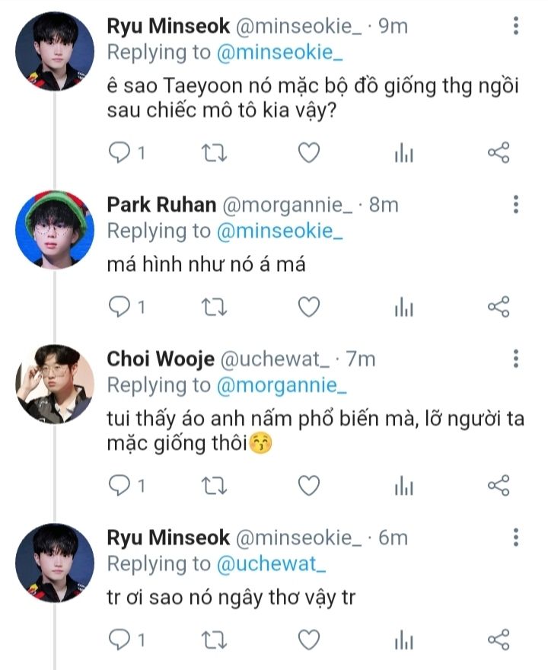The width and height of the screenshot is (548, 670).
Task: Reply to Ryu Minseok's last tweet
Action: [x=119, y=638]
